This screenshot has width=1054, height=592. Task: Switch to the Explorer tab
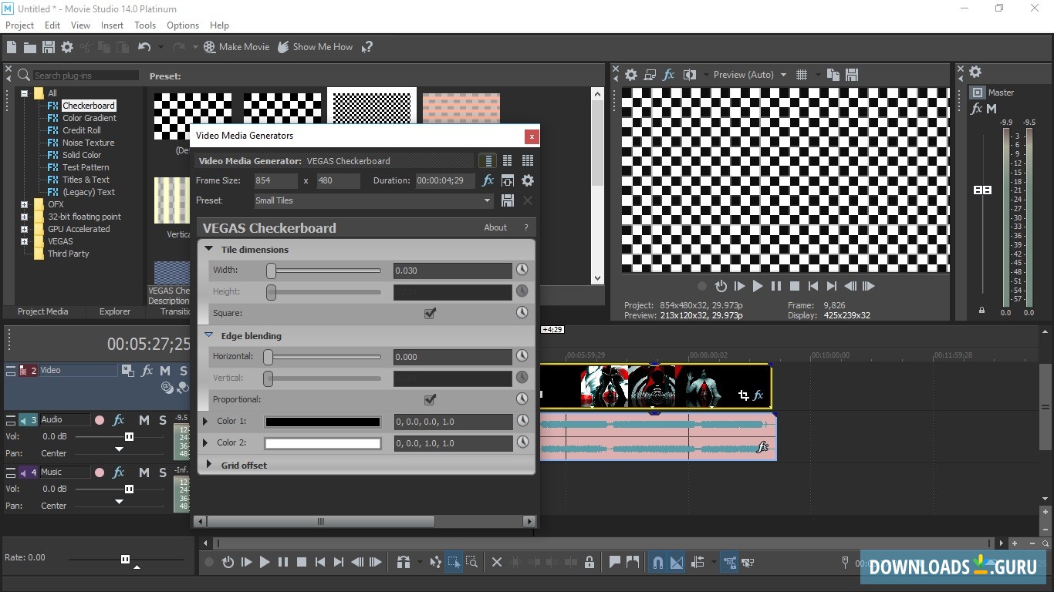pos(114,311)
